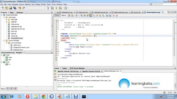Switch to the Services panel tab
The width and height of the screenshot is (177, 99).
20,12
